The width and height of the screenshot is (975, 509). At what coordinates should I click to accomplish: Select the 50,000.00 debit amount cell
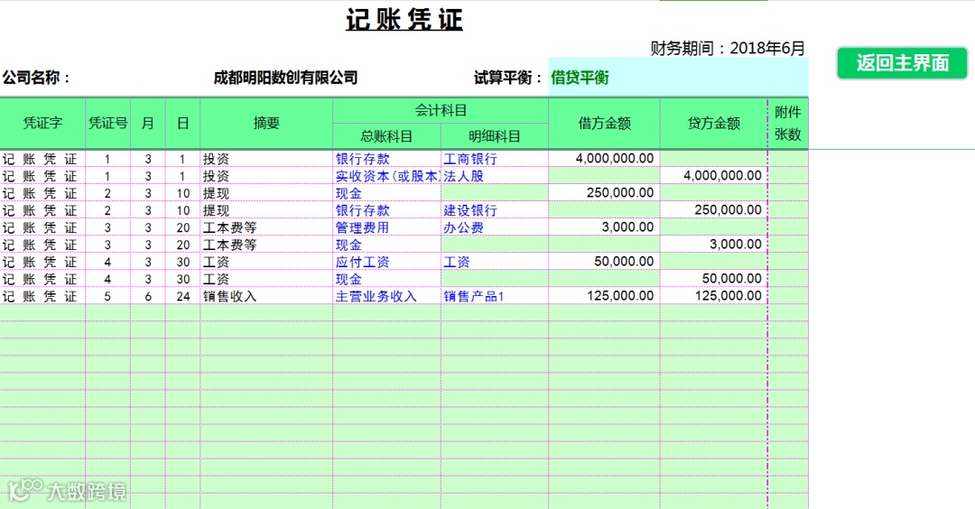click(604, 262)
